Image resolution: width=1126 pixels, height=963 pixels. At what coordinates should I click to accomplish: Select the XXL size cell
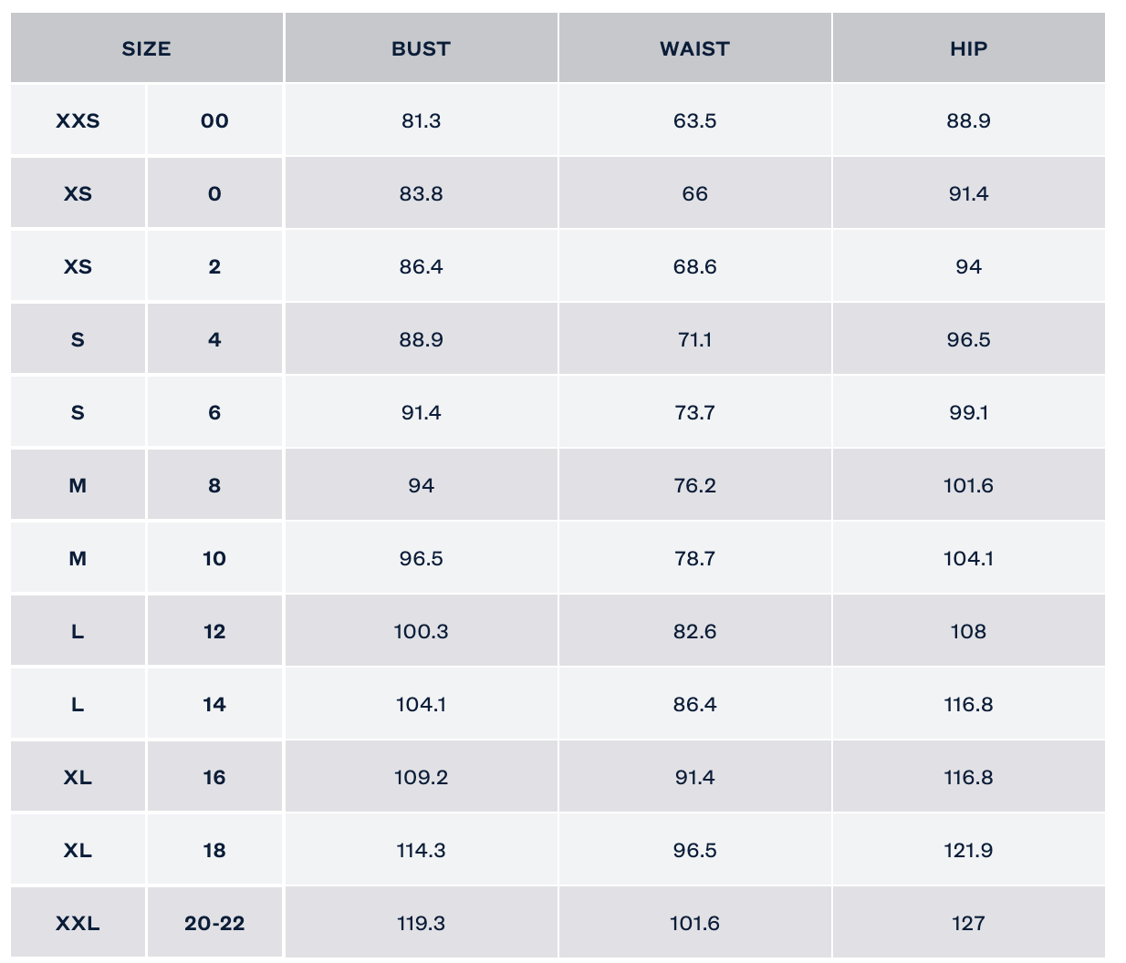78,923
